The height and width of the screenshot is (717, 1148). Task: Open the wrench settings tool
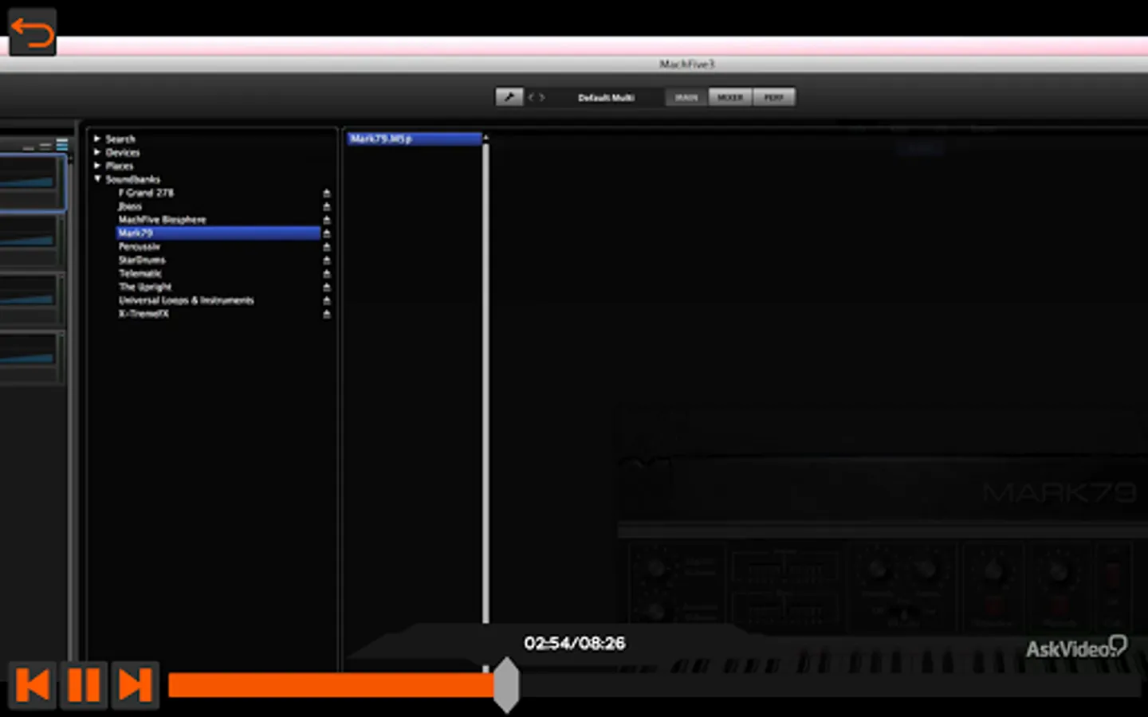click(x=509, y=97)
